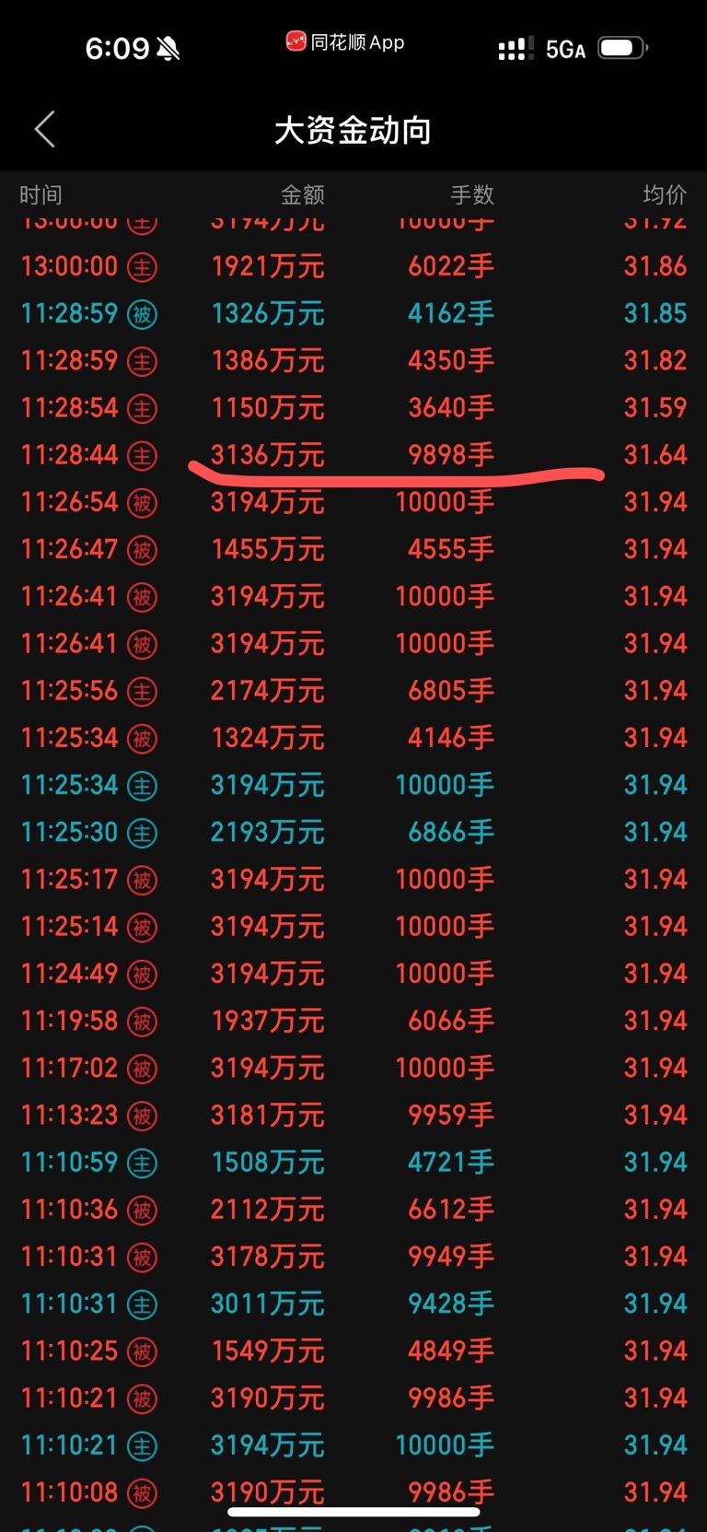Tap the 被 icon at 11:10:08

[x=142, y=1493]
